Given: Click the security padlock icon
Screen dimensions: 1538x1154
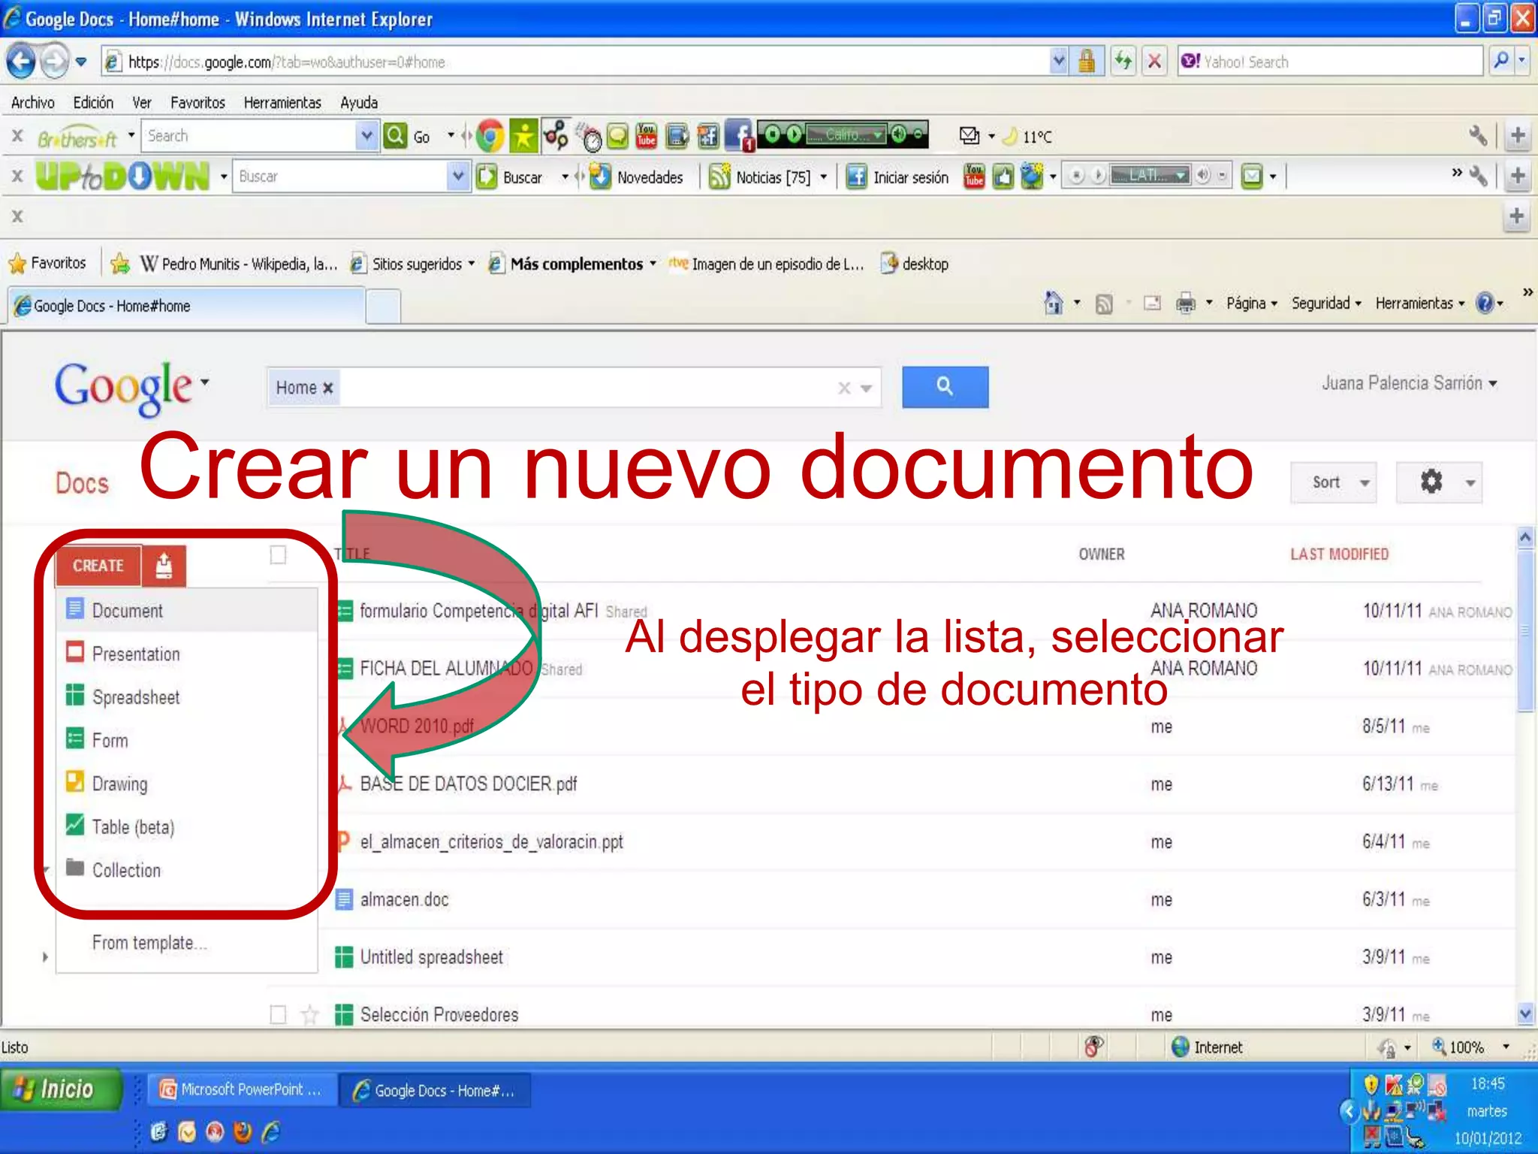Looking at the screenshot, I should click(x=1086, y=61).
